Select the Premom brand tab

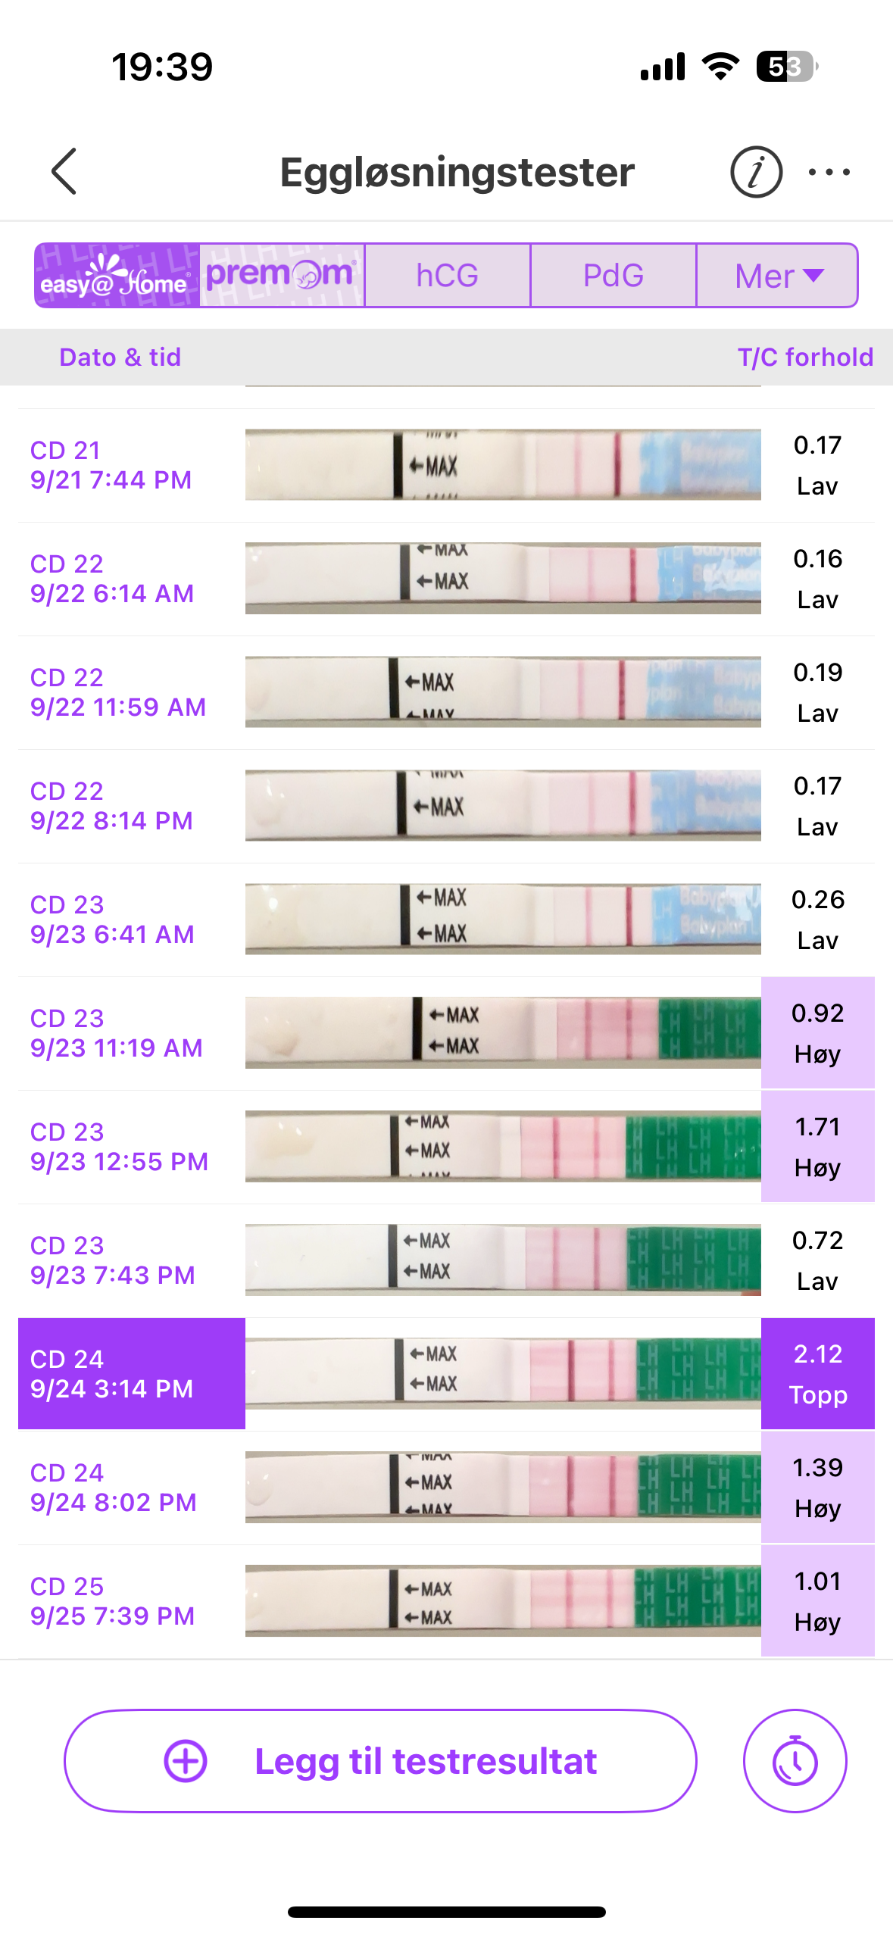[282, 276]
